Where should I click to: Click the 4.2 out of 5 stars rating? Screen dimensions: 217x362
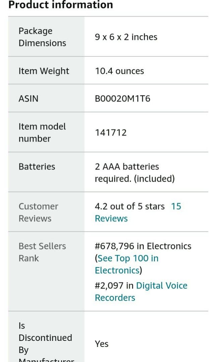(x=129, y=206)
